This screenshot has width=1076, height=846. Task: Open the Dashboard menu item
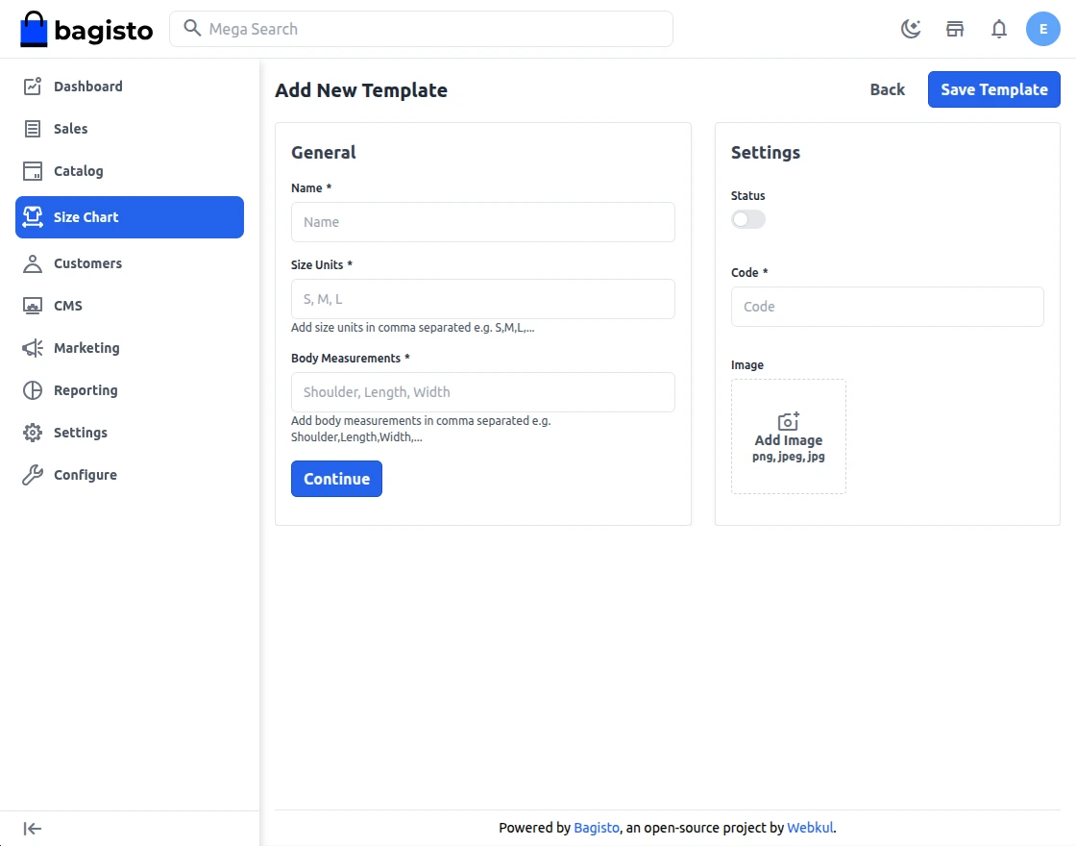point(87,87)
